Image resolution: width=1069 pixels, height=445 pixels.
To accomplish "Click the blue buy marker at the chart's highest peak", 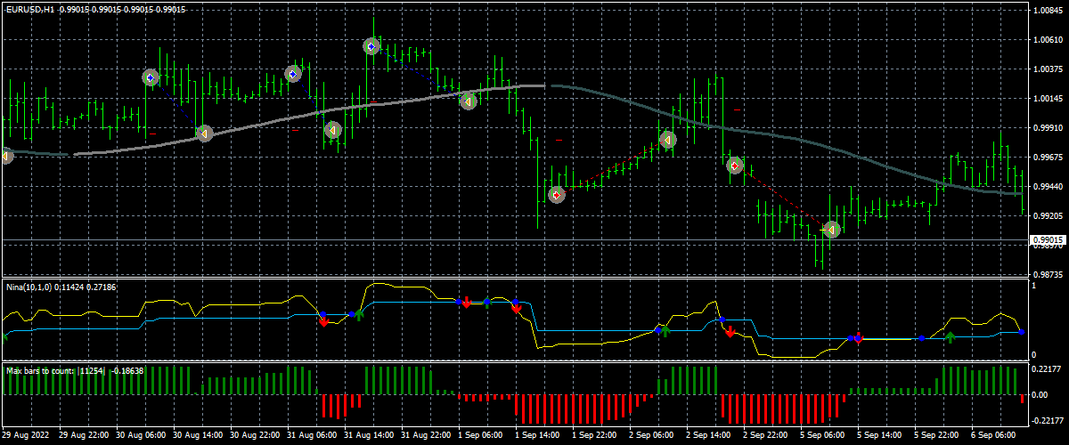I will [371, 46].
